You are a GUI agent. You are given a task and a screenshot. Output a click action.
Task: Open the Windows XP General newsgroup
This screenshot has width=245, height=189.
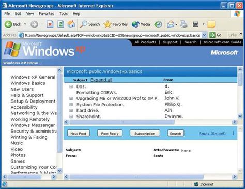pos(33,77)
